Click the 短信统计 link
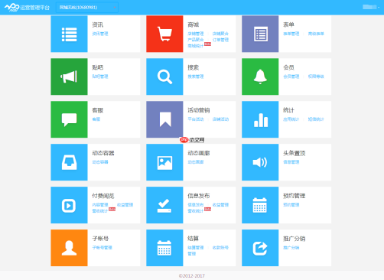This screenshot has width=384, height=280. (316, 119)
